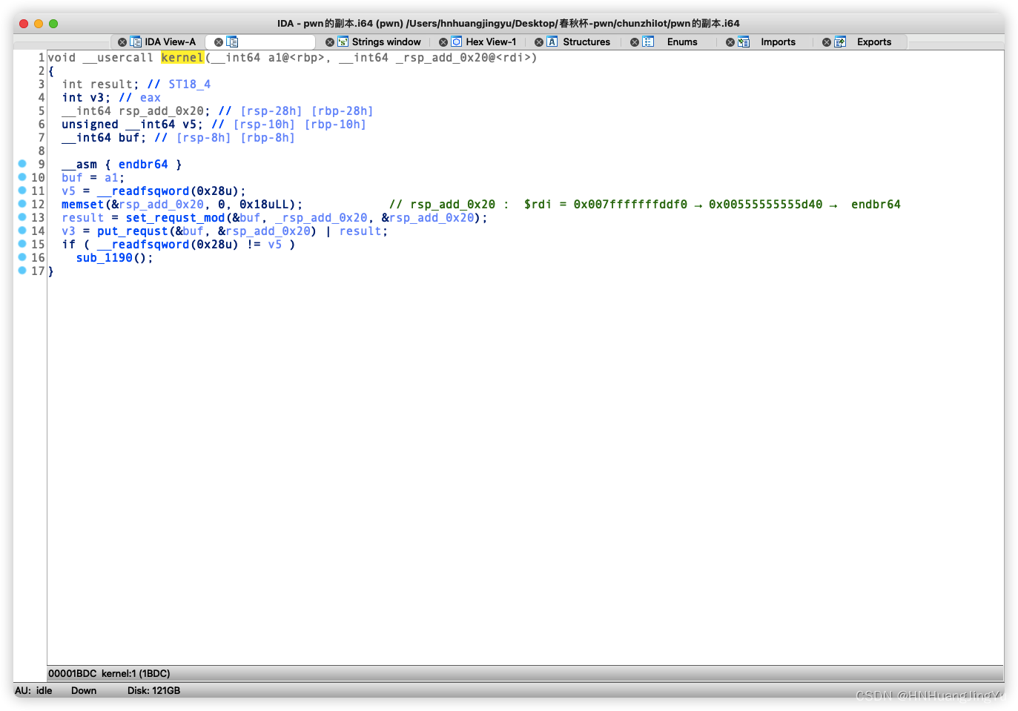Click the a1@<rbp> parameter in signature
This screenshot has height=711, width=1018.
(268, 58)
